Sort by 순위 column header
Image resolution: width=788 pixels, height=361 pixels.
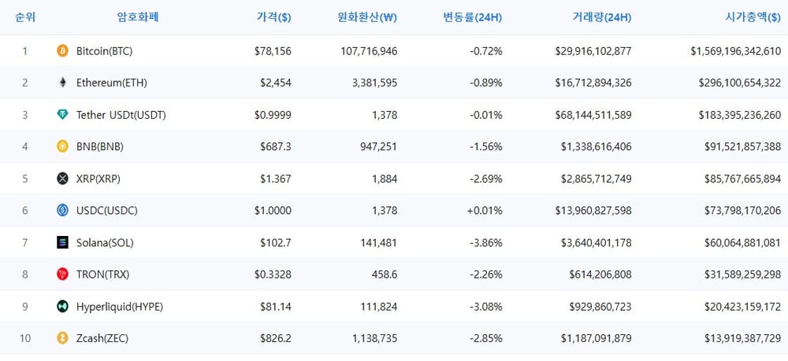point(25,17)
